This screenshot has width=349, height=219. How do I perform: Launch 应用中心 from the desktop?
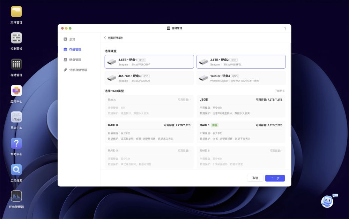pyautogui.click(x=16, y=91)
